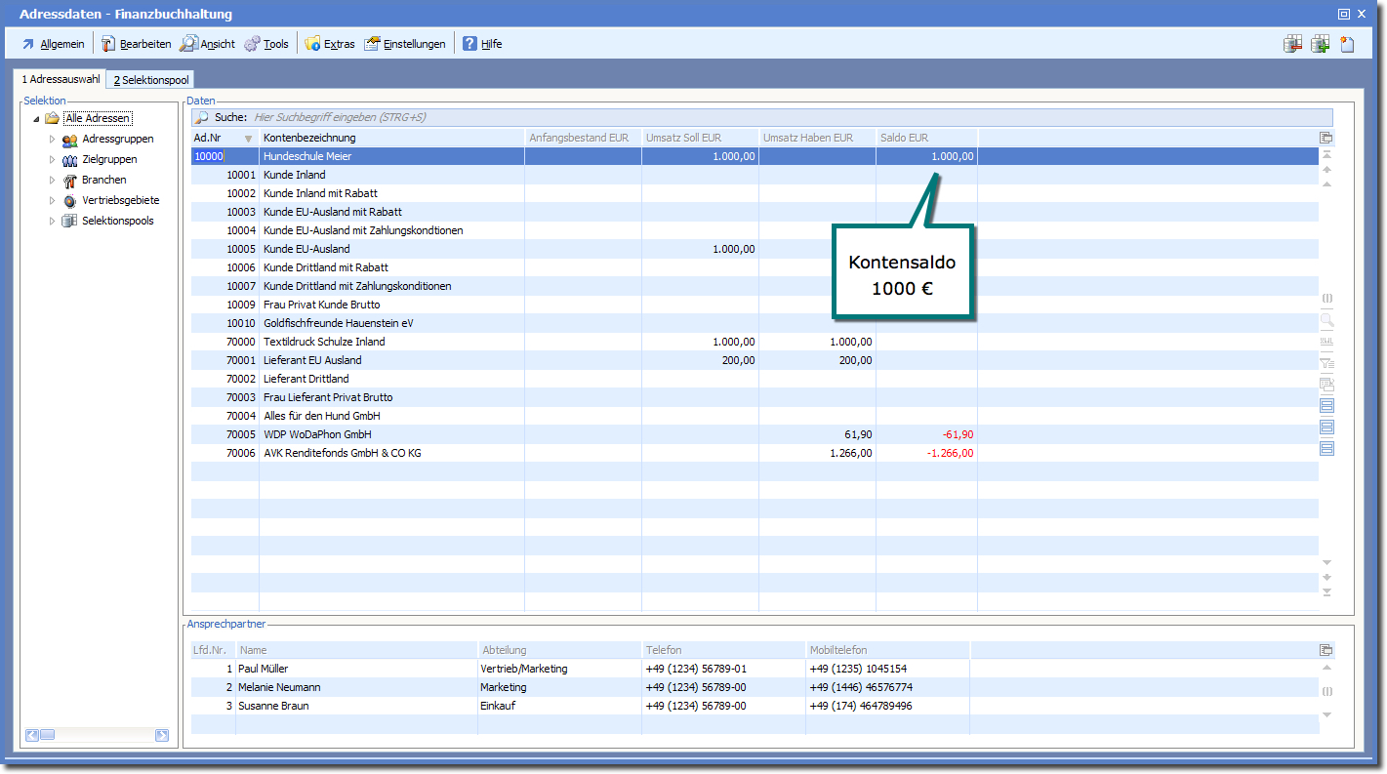Click the Zielgruppen people icon in the tree
This screenshot has width=1387, height=774.
click(69, 160)
